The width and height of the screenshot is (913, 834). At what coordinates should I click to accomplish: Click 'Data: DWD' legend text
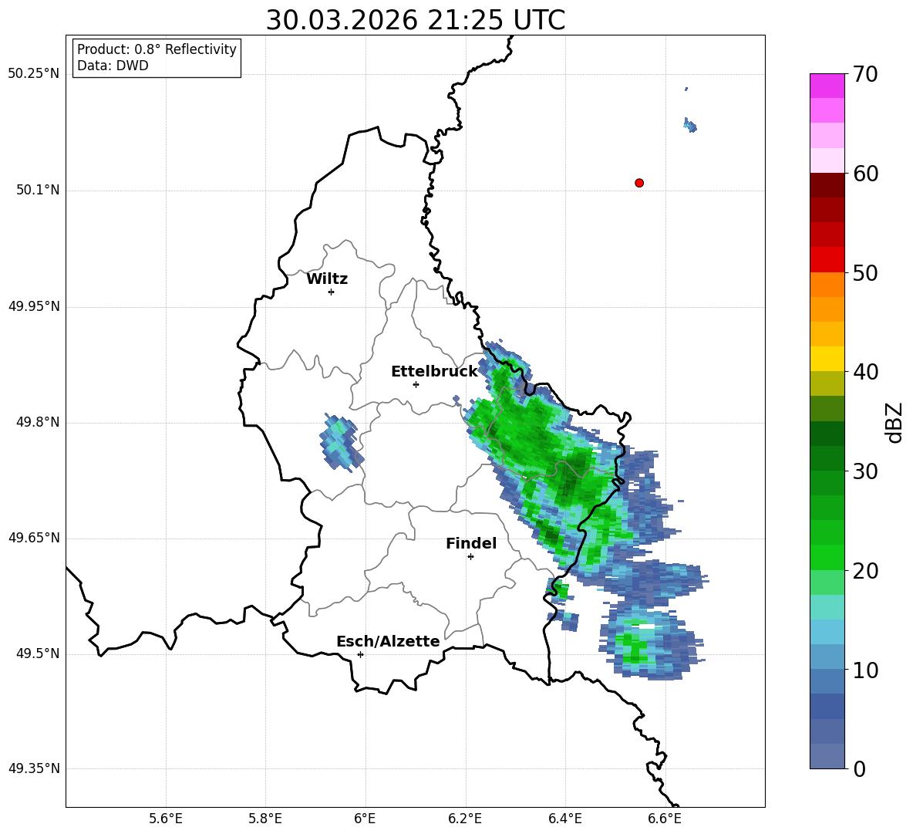[113, 66]
